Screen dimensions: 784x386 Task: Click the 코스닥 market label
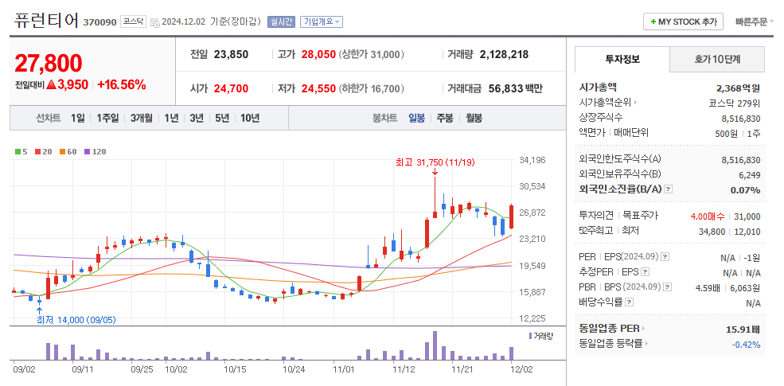133,21
